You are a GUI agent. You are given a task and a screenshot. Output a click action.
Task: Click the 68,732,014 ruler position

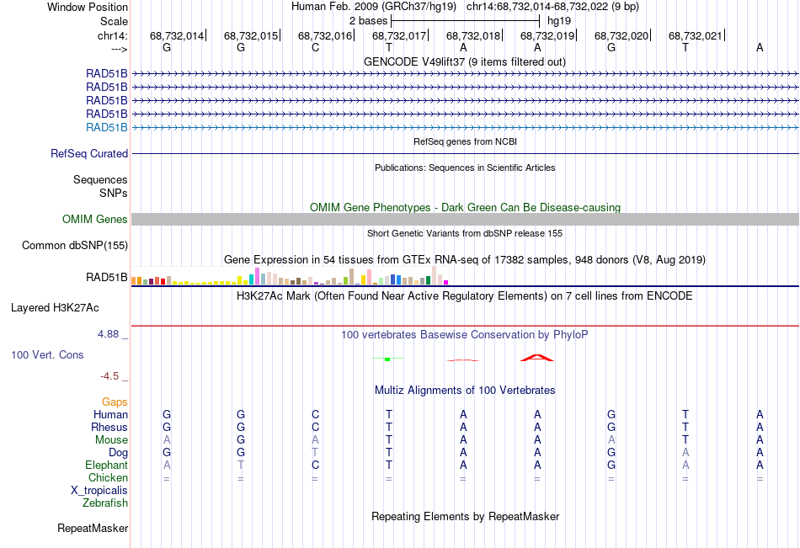click(x=177, y=35)
